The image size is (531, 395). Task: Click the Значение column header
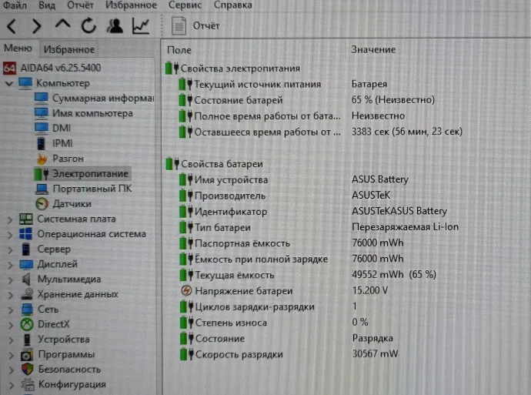coord(373,50)
